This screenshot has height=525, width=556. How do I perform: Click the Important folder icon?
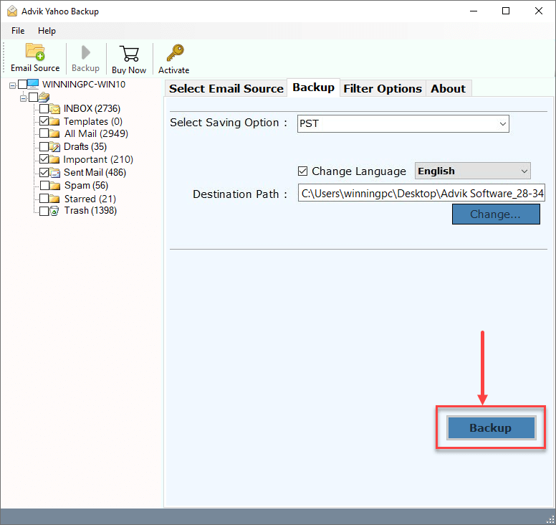pos(54,159)
